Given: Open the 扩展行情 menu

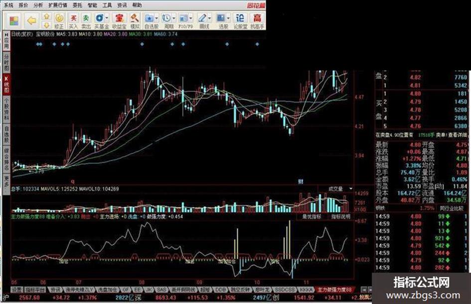Looking at the screenshot, I should point(58,5).
